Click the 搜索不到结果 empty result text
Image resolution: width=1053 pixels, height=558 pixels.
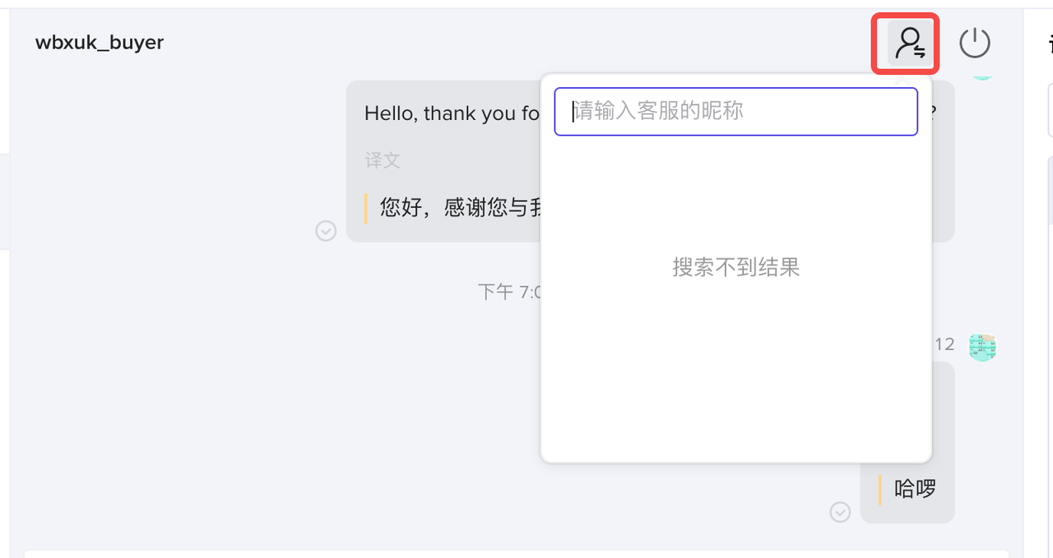click(735, 267)
